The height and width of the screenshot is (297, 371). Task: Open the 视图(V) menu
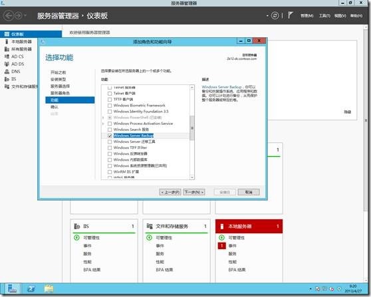pos(340,15)
